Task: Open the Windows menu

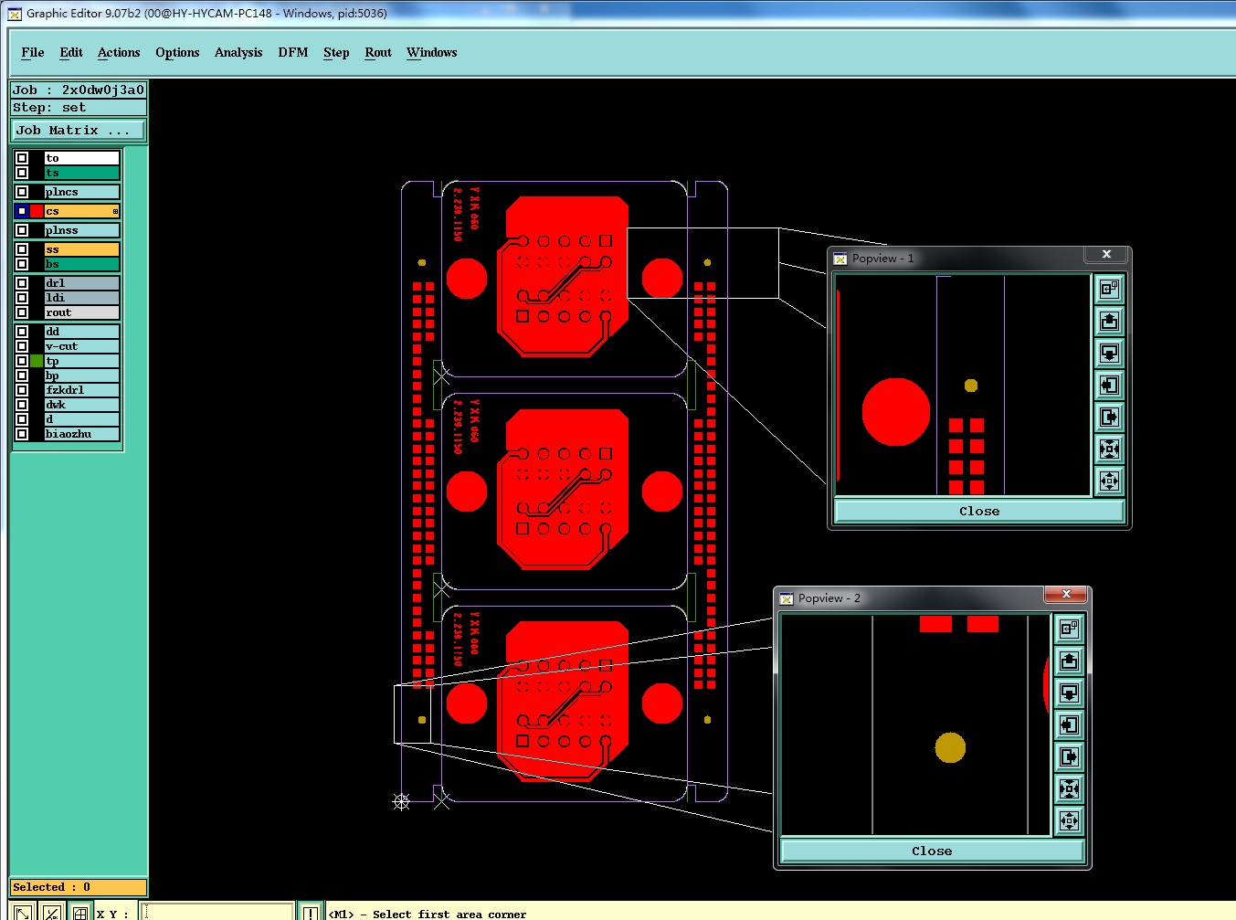Action: [432, 52]
